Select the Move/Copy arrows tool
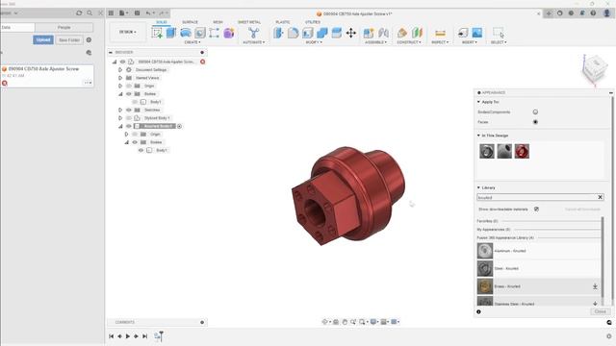This screenshot has width=616, height=346. [x=350, y=33]
